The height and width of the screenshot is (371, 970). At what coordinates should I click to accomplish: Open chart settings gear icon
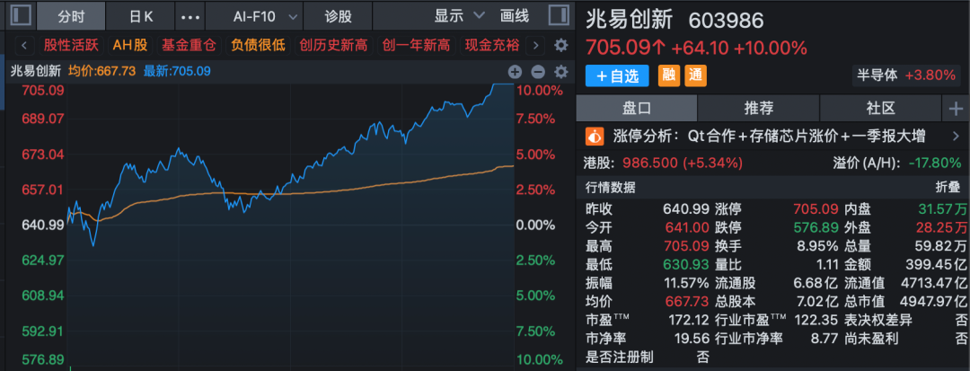tap(560, 72)
